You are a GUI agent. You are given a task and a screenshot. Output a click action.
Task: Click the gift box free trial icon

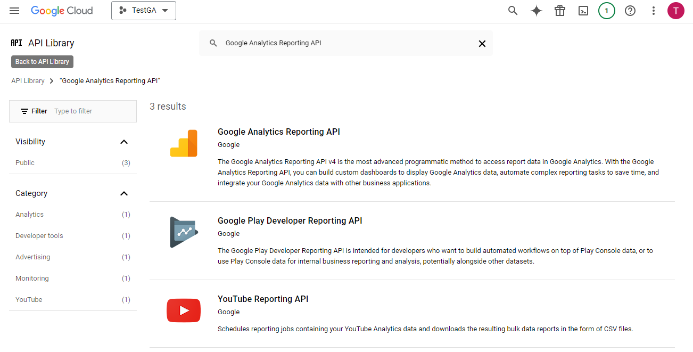560,11
